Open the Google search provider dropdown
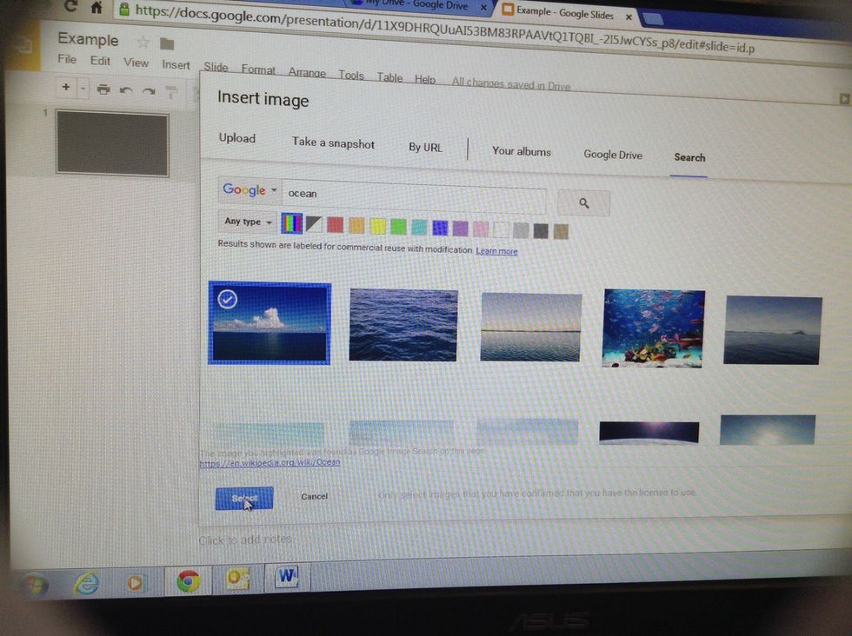852x636 pixels. [x=250, y=190]
